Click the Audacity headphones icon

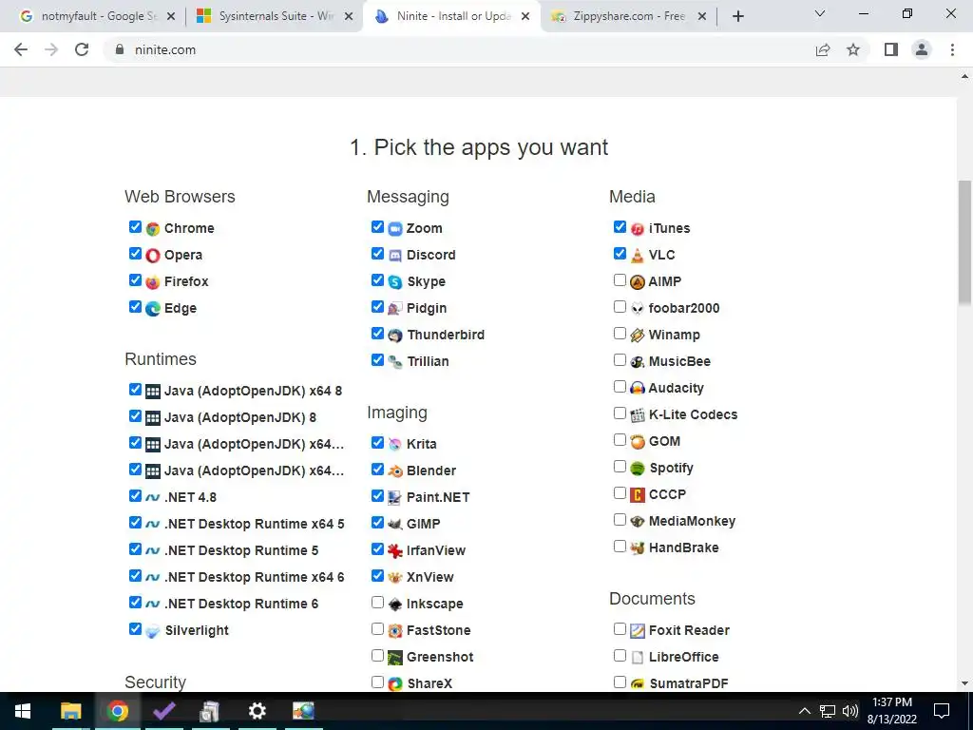(x=638, y=389)
